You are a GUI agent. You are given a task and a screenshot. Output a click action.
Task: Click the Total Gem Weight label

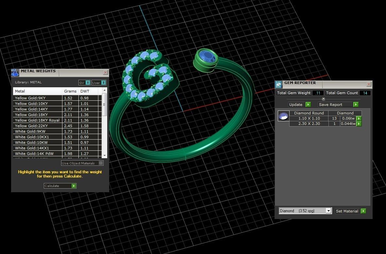[x=294, y=93]
